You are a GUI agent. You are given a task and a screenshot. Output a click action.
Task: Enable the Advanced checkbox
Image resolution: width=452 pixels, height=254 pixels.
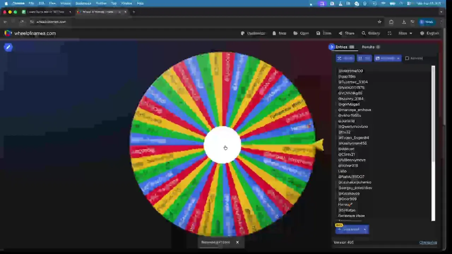[407, 58]
